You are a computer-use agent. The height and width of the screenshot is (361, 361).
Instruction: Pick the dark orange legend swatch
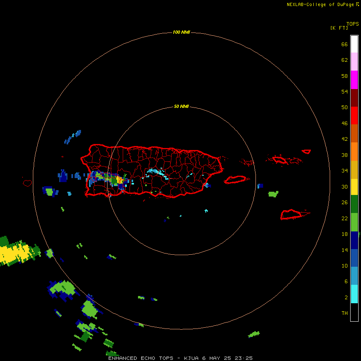354,133
